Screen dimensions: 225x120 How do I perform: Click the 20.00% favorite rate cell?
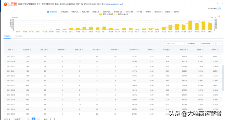click(200, 100)
